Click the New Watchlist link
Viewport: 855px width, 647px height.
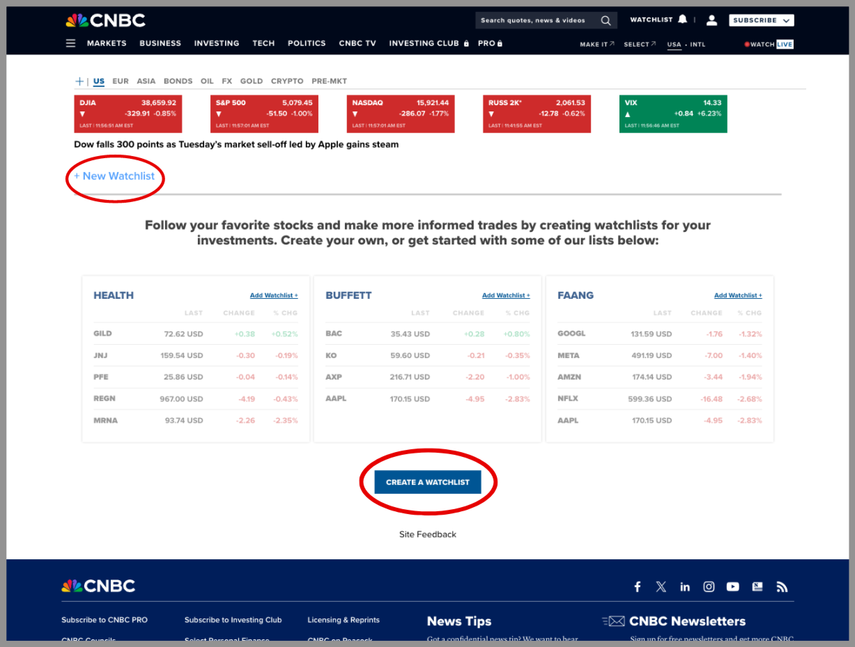pos(114,176)
